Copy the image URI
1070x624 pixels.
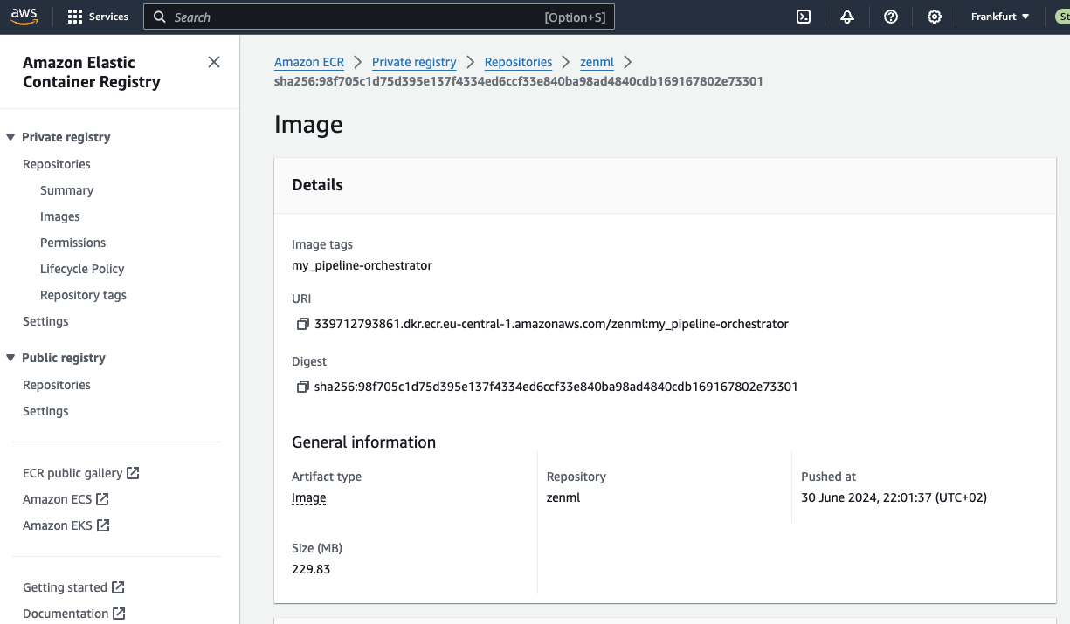click(302, 323)
